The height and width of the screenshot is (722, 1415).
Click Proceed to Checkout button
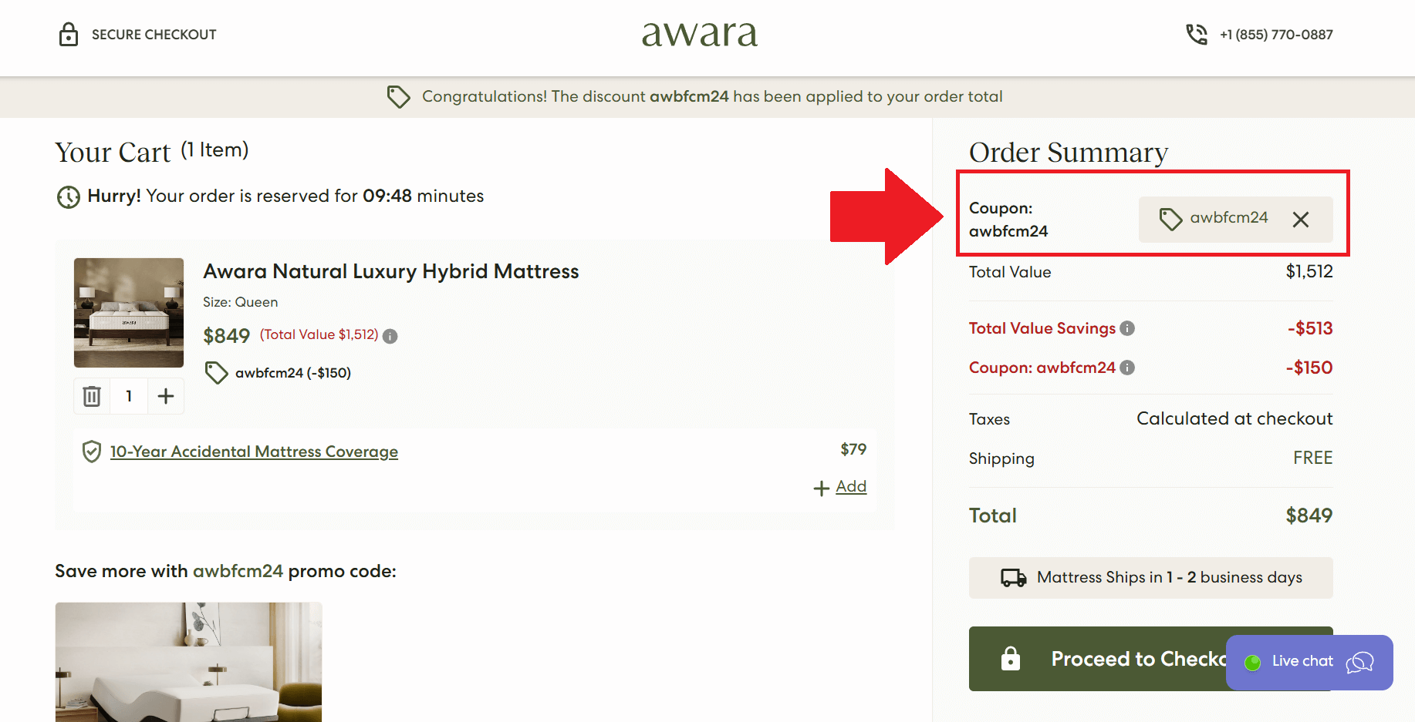(x=1096, y=659)
